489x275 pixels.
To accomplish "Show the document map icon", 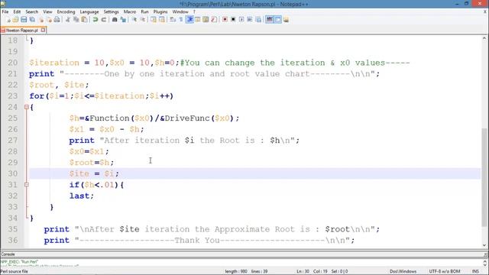I will tap(206, 20).
